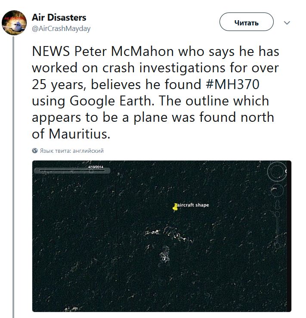
Task: Click the globe icon beside tweet language
Action: tap(35, 151)
